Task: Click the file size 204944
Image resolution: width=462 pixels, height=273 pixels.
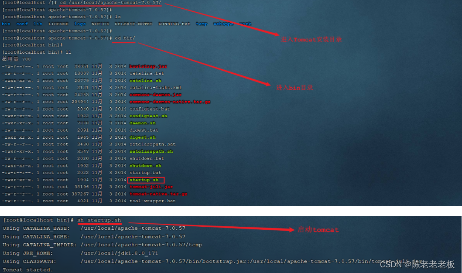Action: 80,102
